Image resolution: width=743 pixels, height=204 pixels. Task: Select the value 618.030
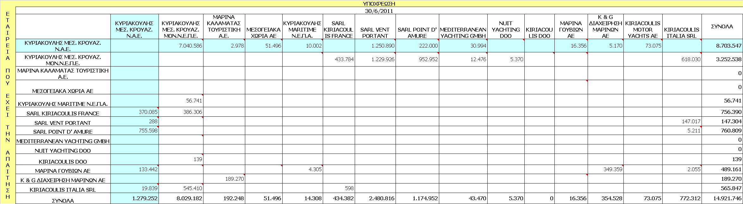(x=682, y=59)
